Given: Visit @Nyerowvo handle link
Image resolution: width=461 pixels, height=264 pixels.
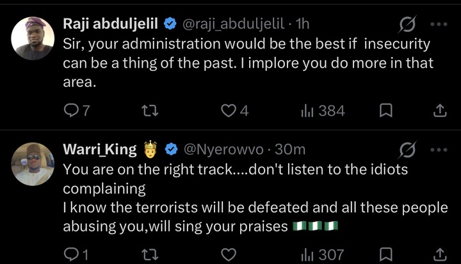Looking at the screenshot, I should point(224,150).
